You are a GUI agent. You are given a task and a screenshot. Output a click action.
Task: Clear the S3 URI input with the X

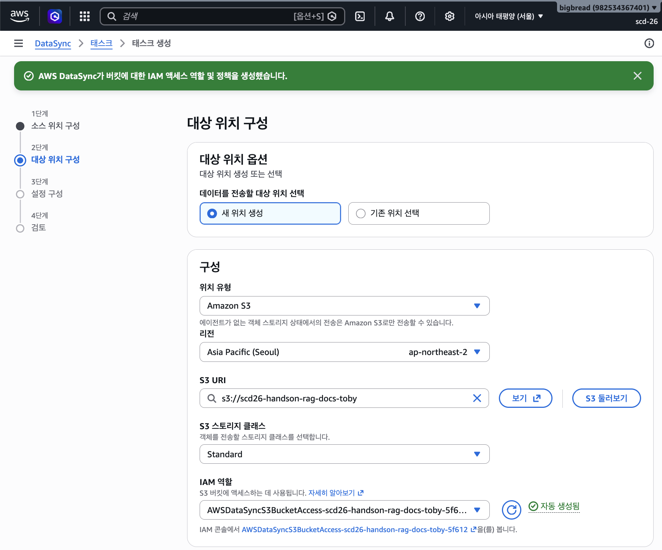point(477,398)
